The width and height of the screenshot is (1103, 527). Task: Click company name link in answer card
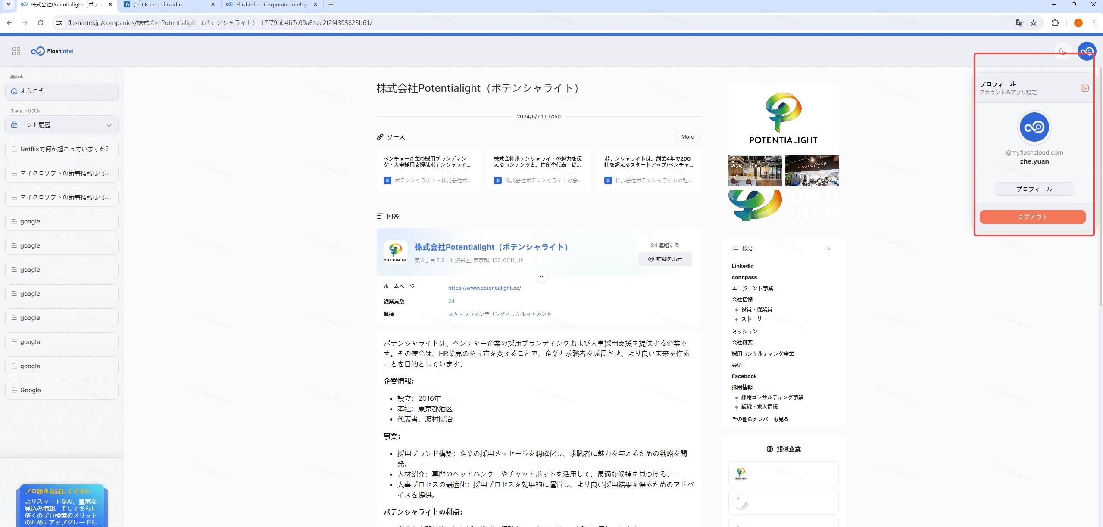tap(491, 247)
